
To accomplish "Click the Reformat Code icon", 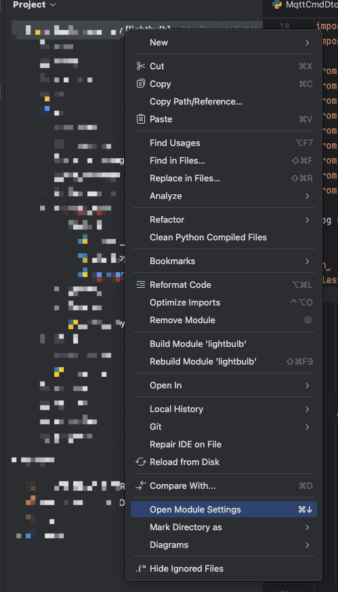I will click(x=140, y=284).
